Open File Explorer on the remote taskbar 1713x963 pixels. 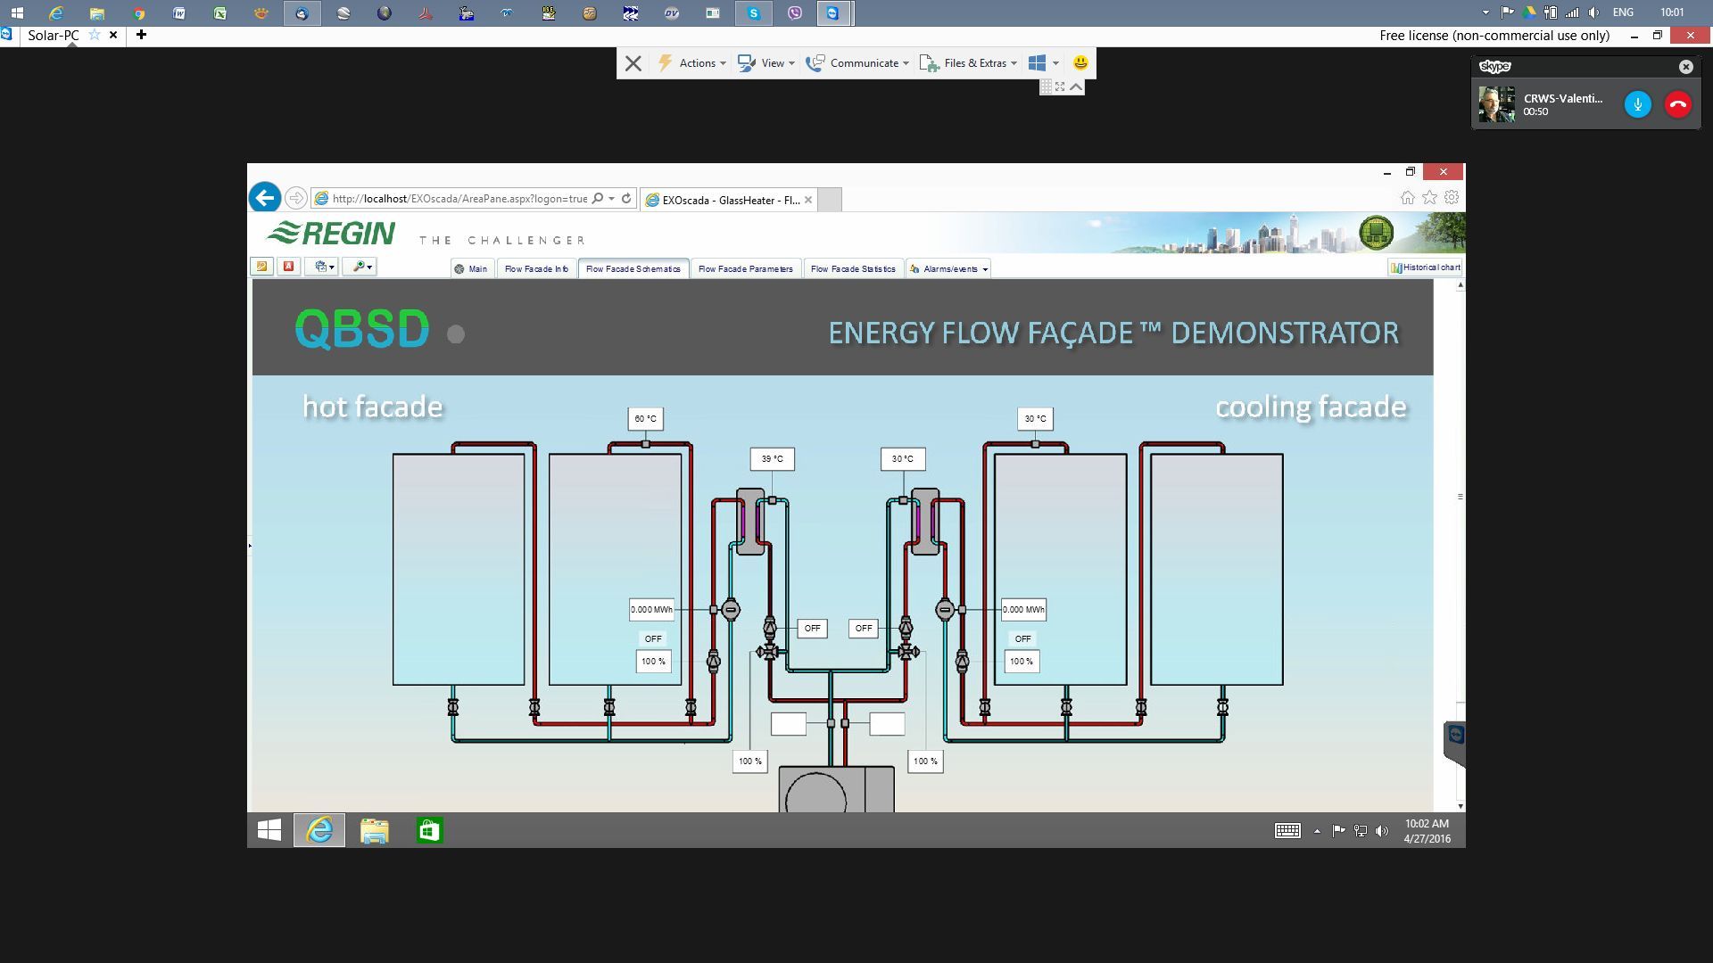pyautogui.click(x=375, y=830)
